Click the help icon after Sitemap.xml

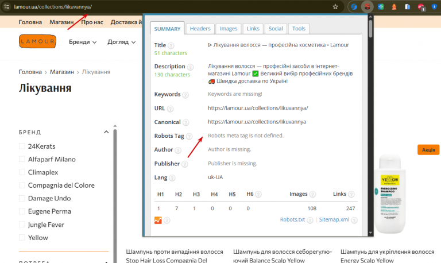[x=354, y=221]
